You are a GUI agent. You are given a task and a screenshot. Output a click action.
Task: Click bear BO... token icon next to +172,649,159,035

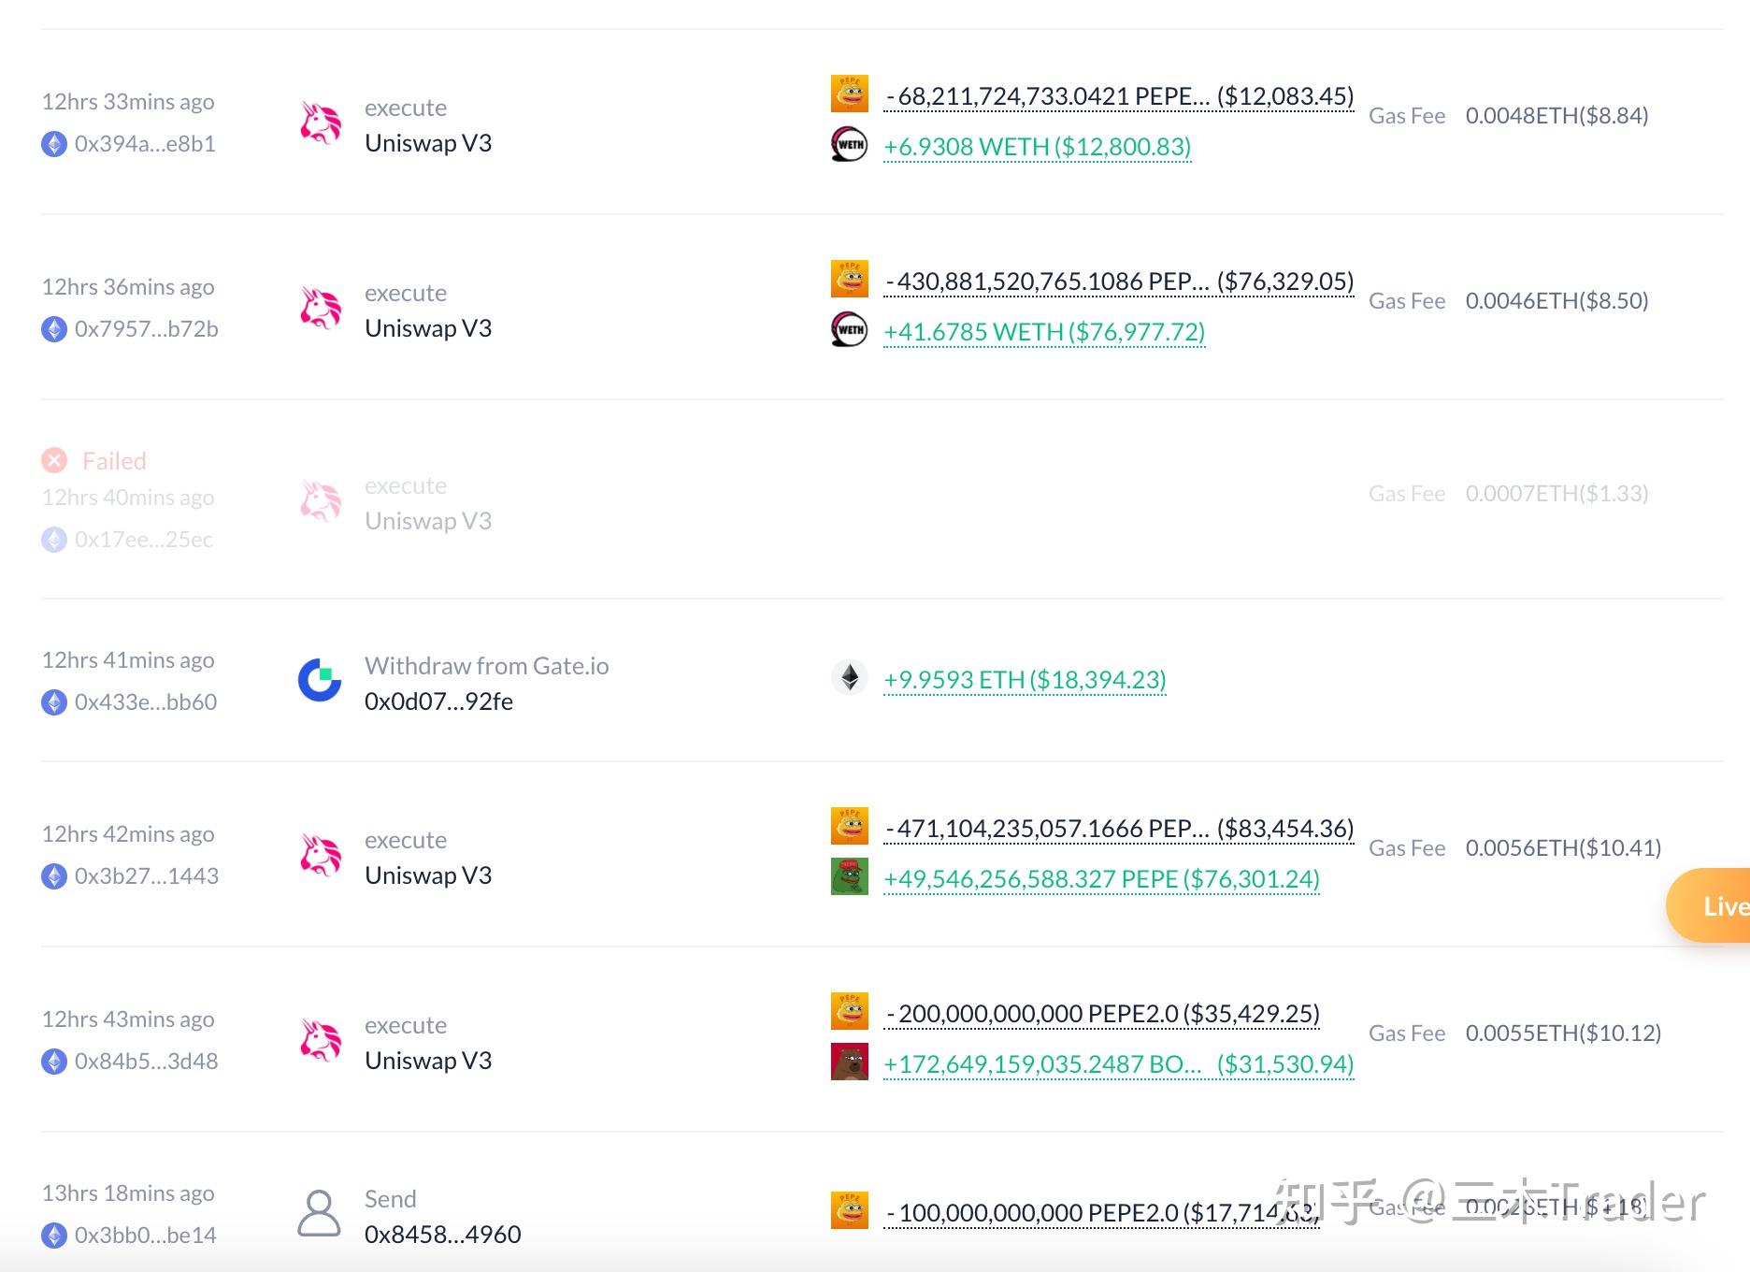(x=850, y=1062)
